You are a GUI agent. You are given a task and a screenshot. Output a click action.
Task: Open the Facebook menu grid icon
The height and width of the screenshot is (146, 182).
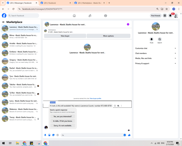pos(165,16)
